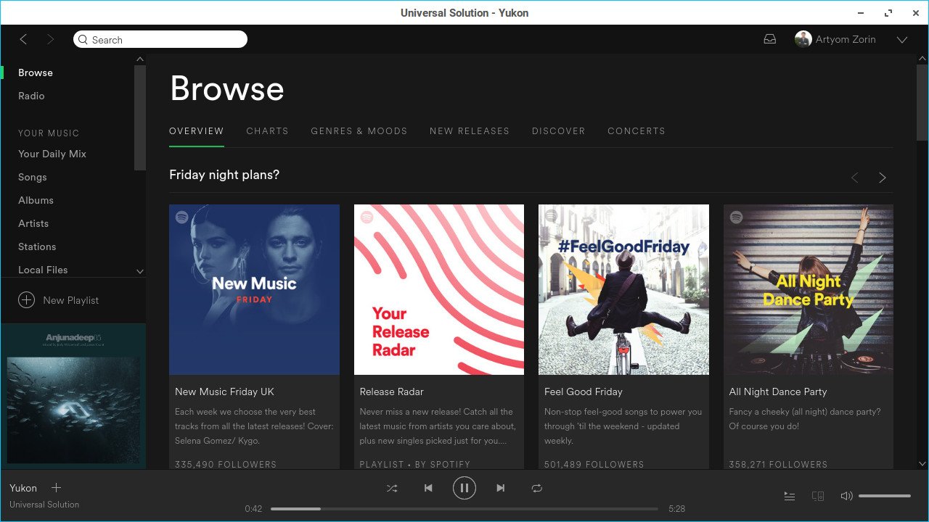Open the Your Release Radar cover art
Screen dimensions: 929x522
439,289
